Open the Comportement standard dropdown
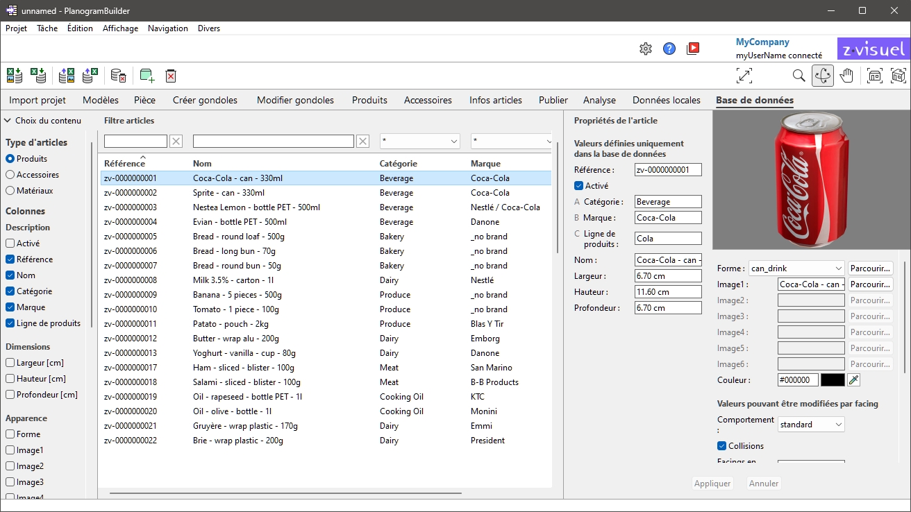 811,425
